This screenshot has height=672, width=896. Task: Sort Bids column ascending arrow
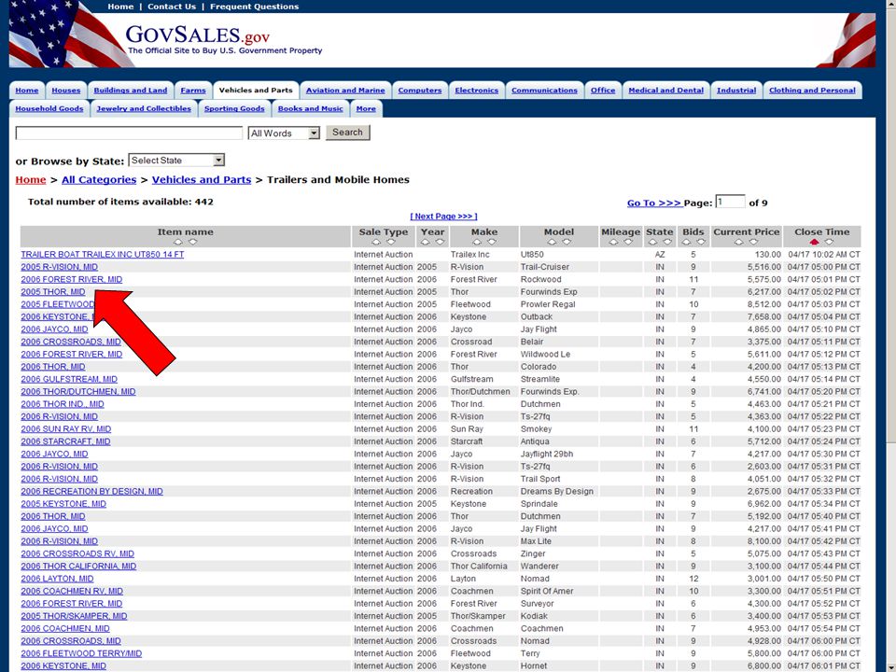[x=686, y=242]
